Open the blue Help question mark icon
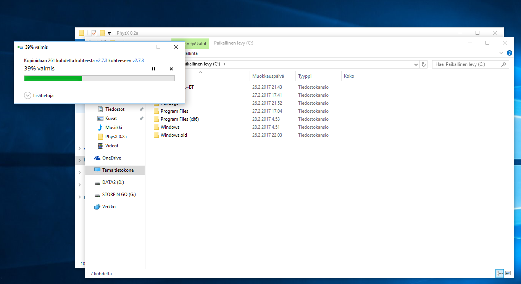Screen dimensions: 521x284 [x=509, y=53]
